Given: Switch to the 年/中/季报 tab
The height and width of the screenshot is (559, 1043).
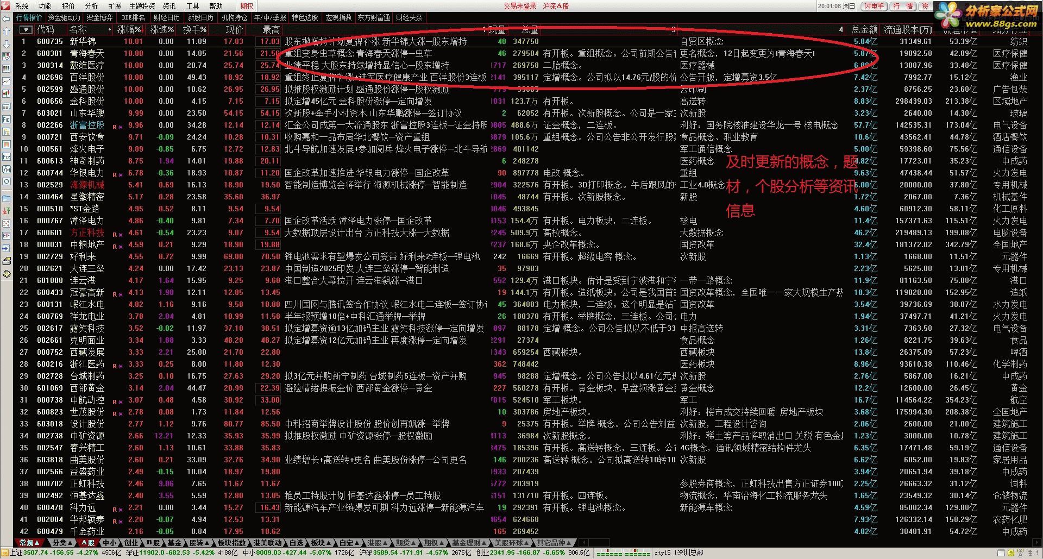Looking at the screenshot, I should point(270,17).
